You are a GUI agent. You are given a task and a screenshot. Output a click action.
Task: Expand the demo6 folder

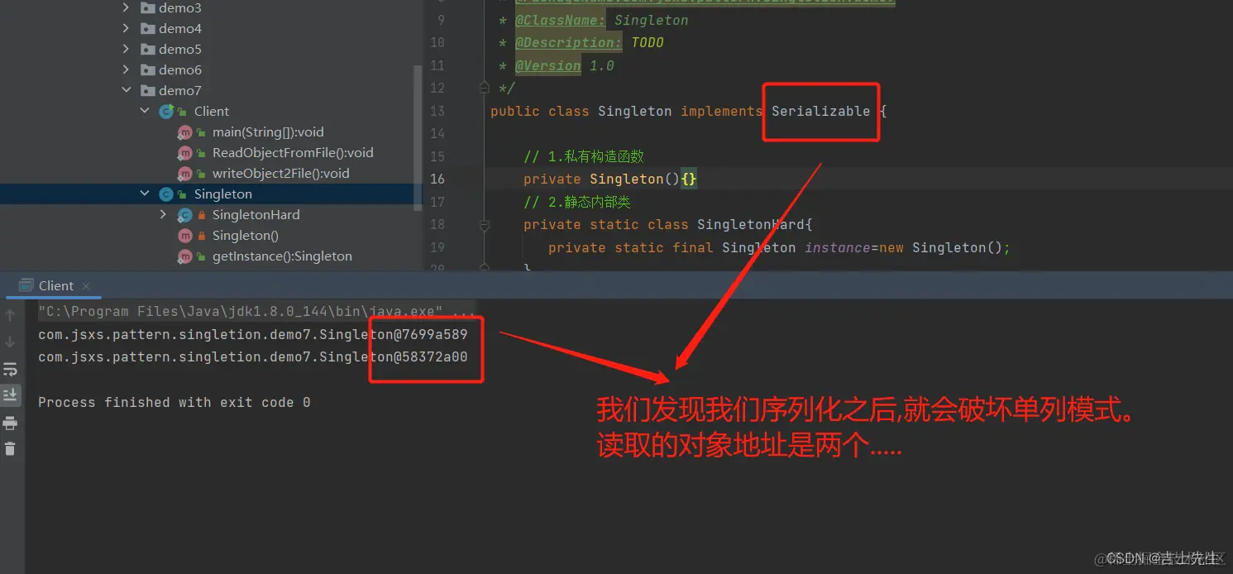126,69
